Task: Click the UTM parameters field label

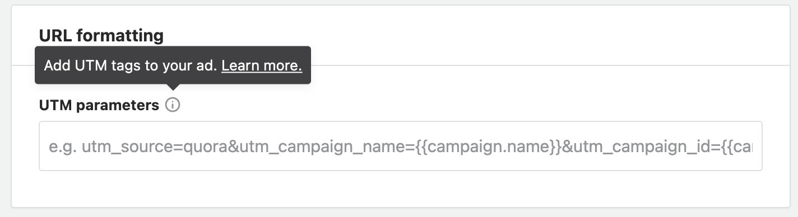Action: (99, 105)
